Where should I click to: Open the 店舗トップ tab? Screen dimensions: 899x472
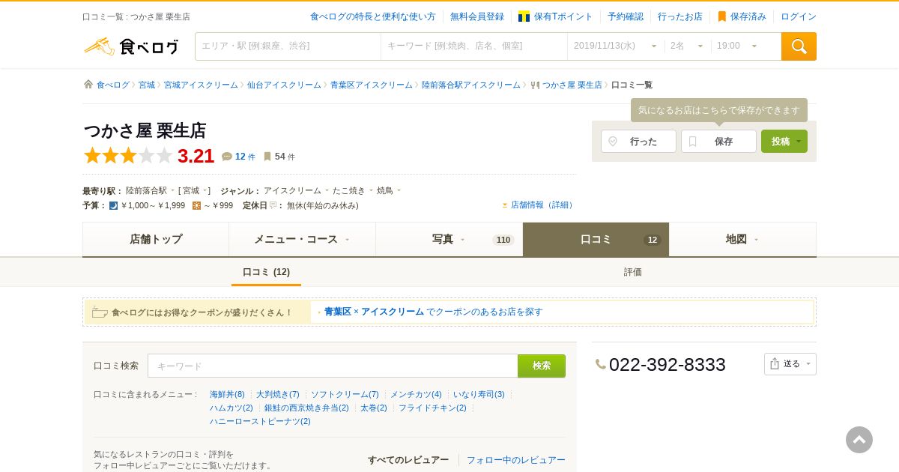156,240
